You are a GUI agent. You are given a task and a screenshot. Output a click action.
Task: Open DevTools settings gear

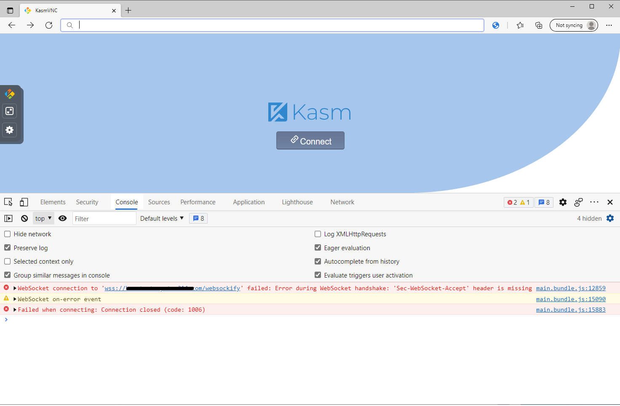563,202
